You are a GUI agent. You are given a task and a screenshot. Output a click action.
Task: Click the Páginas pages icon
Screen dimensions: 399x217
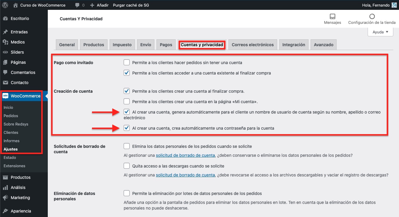(x=5, y=62)
